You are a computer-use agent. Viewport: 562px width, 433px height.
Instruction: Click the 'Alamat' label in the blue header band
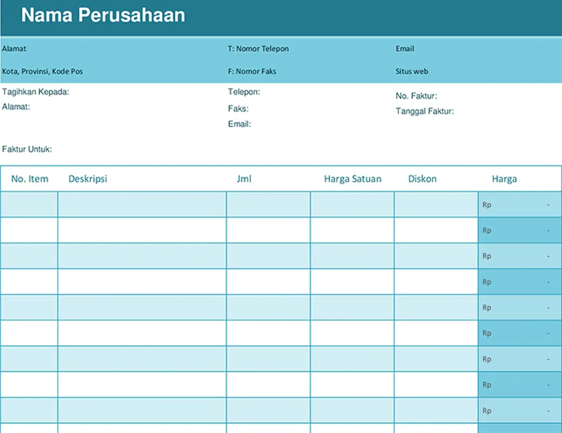click(x=14, y=49)
